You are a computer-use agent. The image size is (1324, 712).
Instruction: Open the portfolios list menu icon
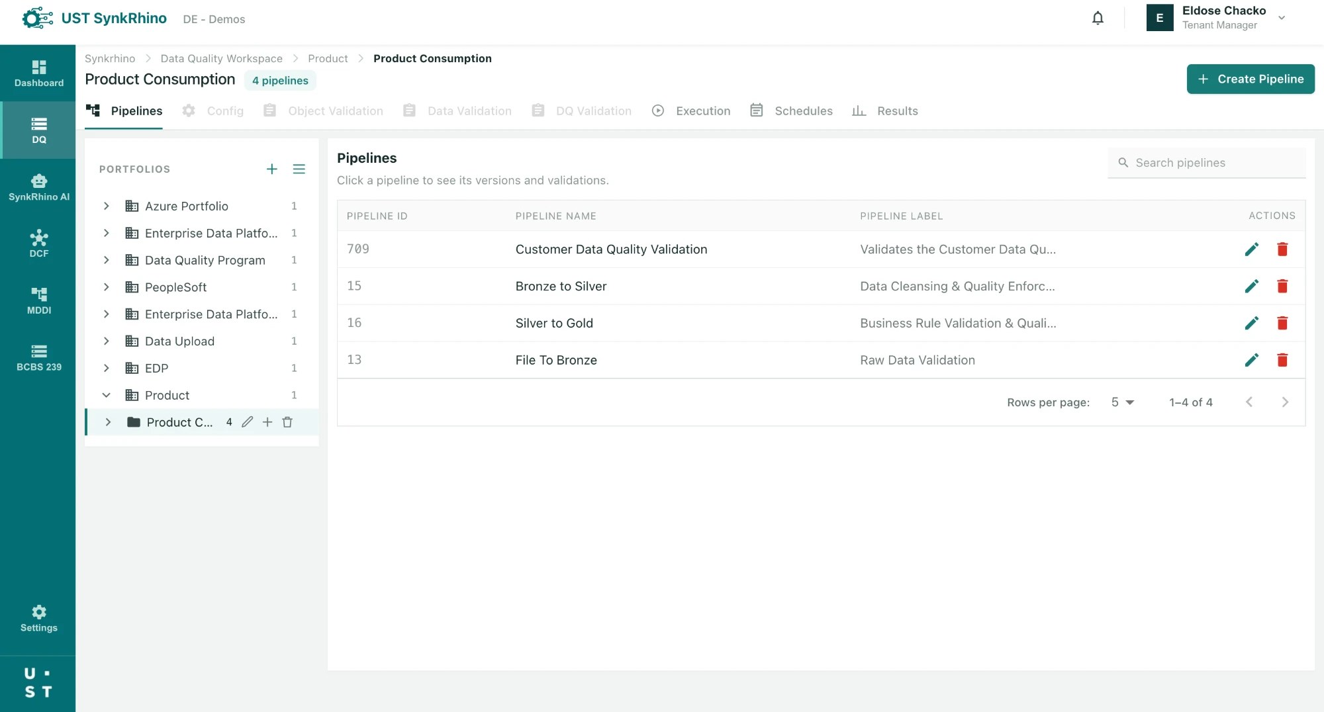(x=299, y=169)
